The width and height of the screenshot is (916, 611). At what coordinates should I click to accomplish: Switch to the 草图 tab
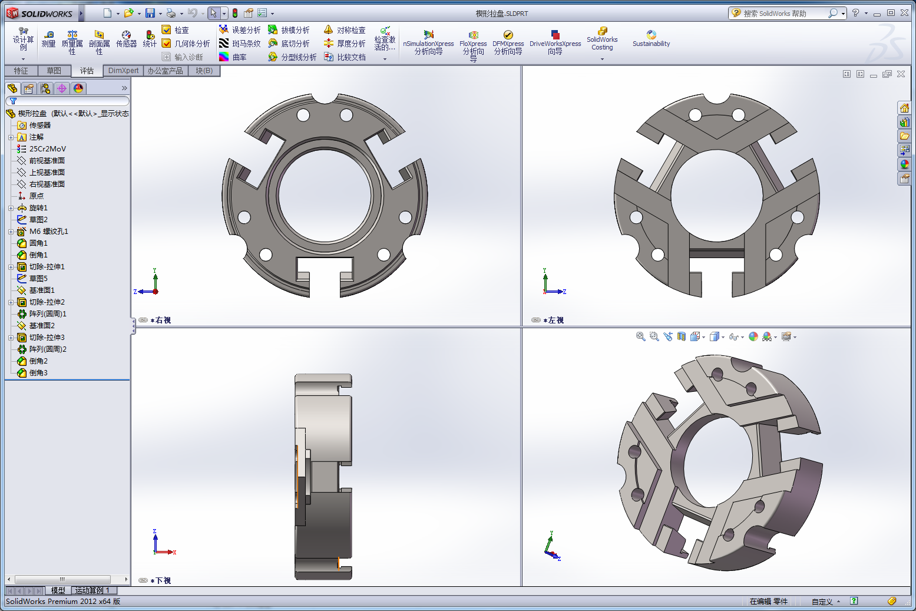(54, 71)
